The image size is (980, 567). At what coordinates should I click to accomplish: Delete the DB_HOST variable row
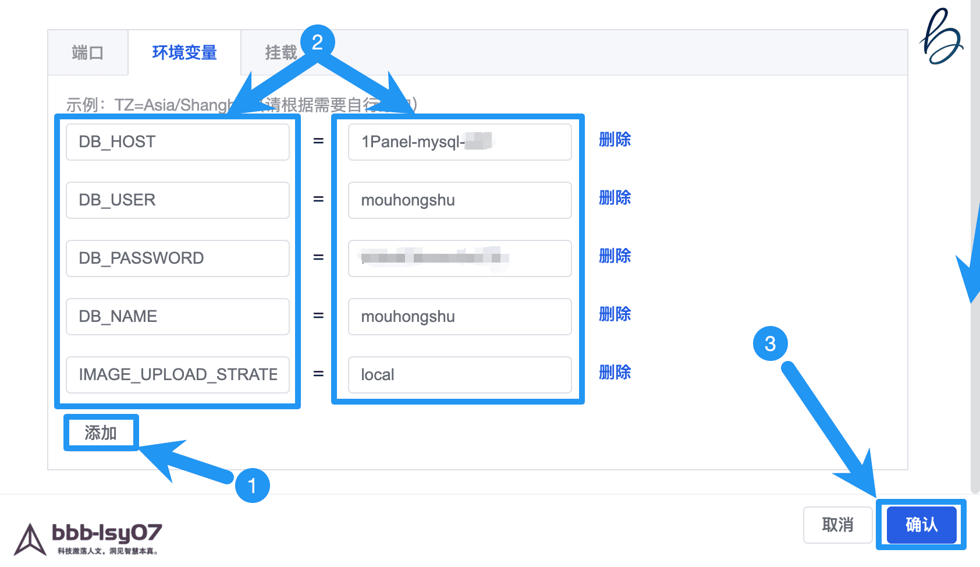coord(615,140)
